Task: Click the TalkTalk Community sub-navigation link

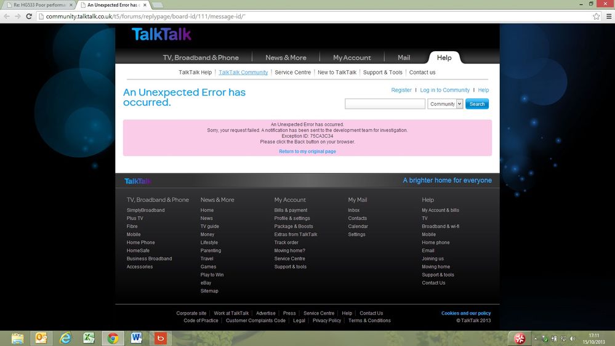Action: (243, 72)
